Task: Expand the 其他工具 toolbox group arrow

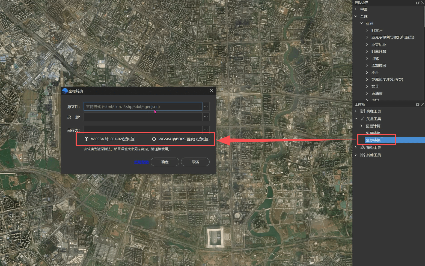Action: click(x=356, y=155)
